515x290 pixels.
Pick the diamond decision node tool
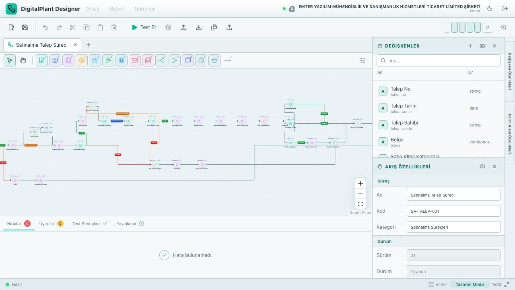point(82,60)
